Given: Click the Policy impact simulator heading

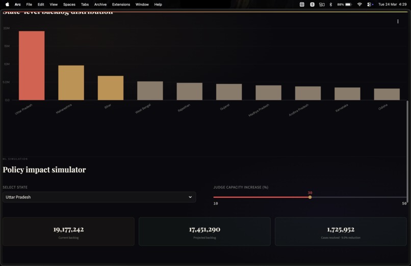Looking at the screenshot, I should [x=44, y=170].
